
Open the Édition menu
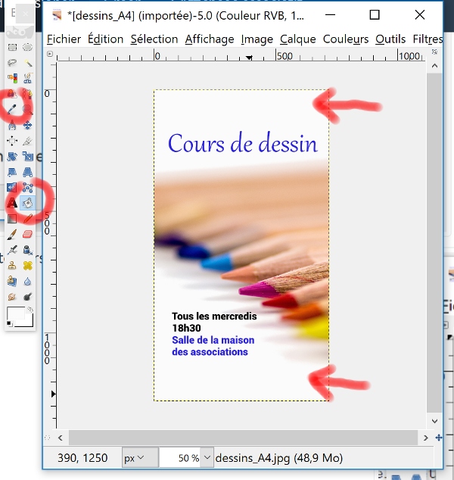(x=105, y=39)
